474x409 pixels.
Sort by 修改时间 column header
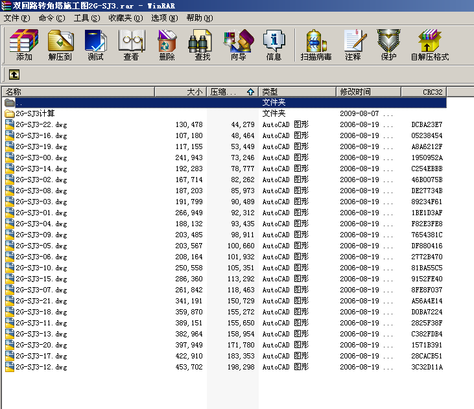[x=368, y=91]
